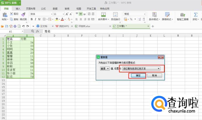Click the Print icon in quick toolbar
The width and height of the screenshot is (202, 120).
(15, 26)
